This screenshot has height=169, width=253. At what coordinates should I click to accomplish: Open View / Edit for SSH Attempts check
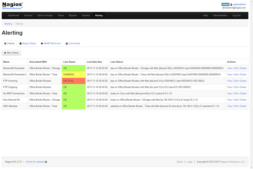232,106
